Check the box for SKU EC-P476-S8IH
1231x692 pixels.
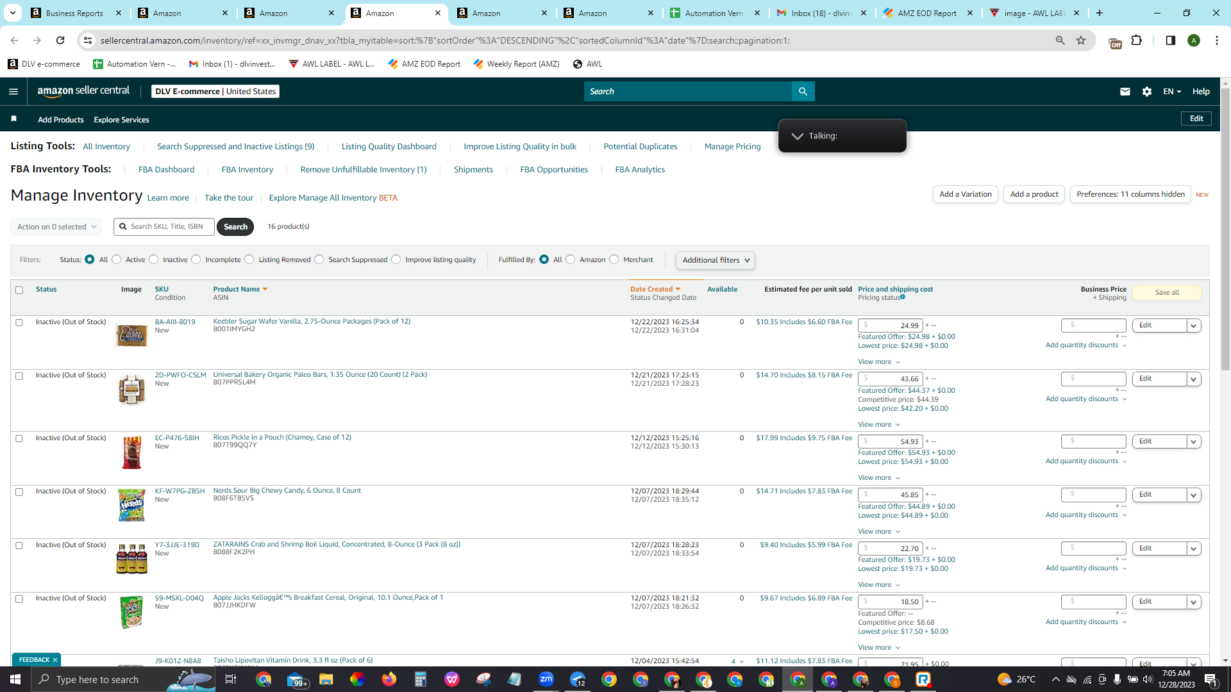click(x=19, y=439)
